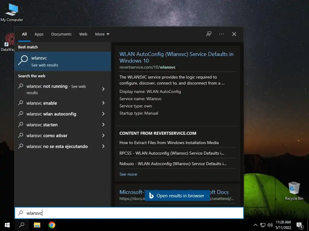
Task: Open 'How to Extract Files from Windows Installation Media'
Action: point(169,143)
